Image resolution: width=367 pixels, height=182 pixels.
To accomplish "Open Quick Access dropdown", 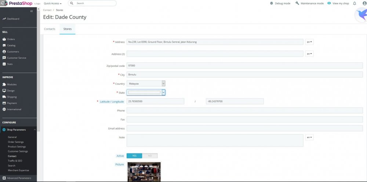I will [x=52, y=4].
